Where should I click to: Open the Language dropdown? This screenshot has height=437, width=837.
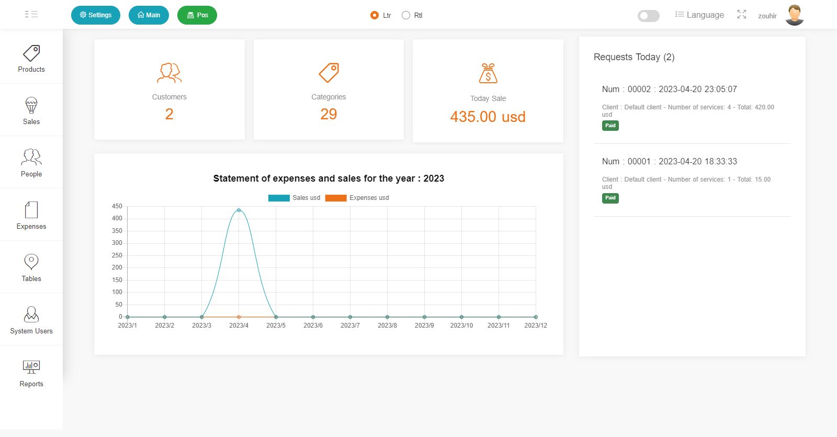[x=699, y=15]
